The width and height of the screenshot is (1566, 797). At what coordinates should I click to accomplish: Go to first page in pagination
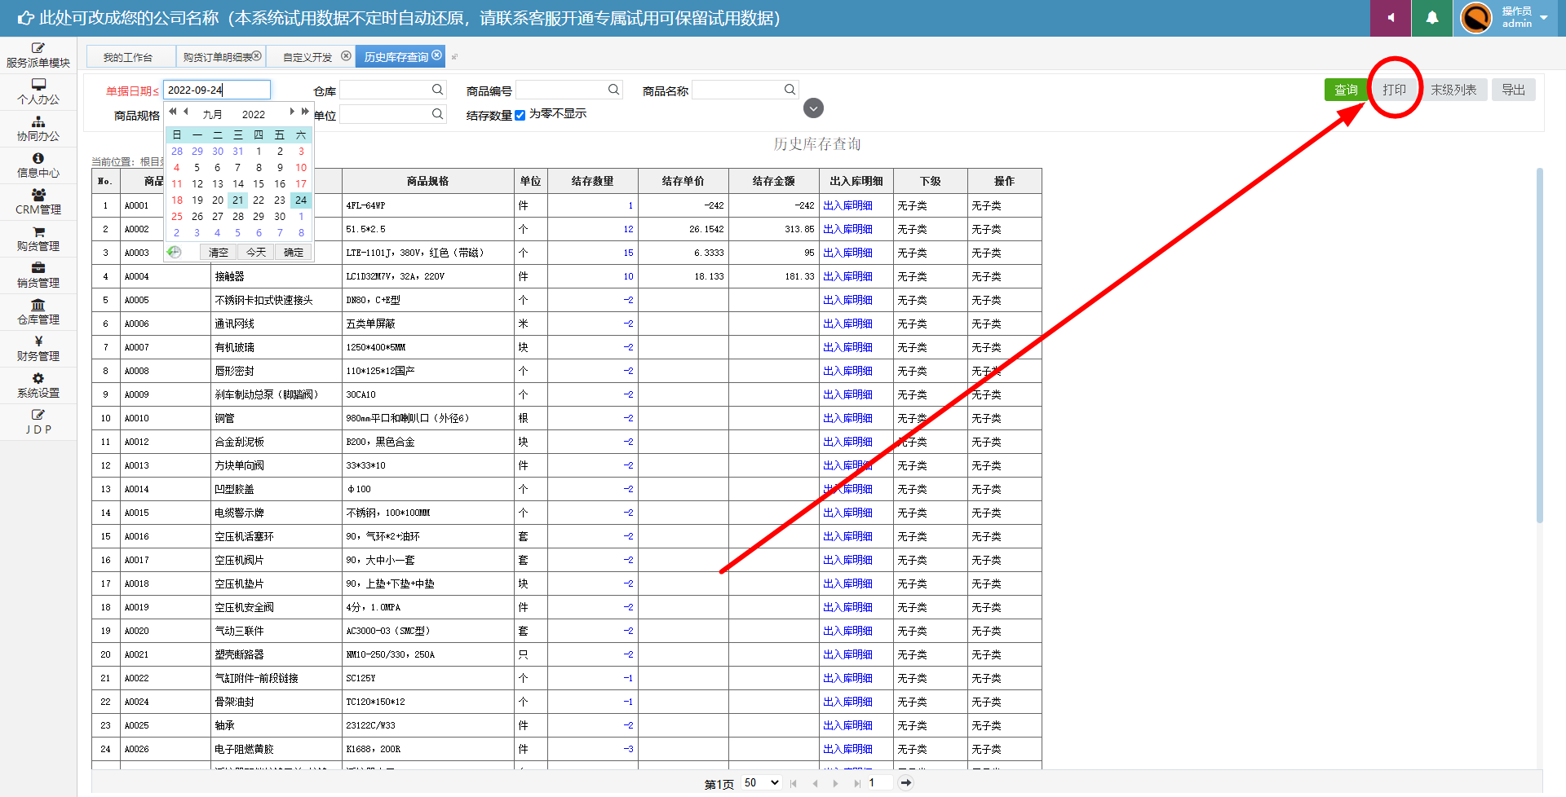(794, 783)
